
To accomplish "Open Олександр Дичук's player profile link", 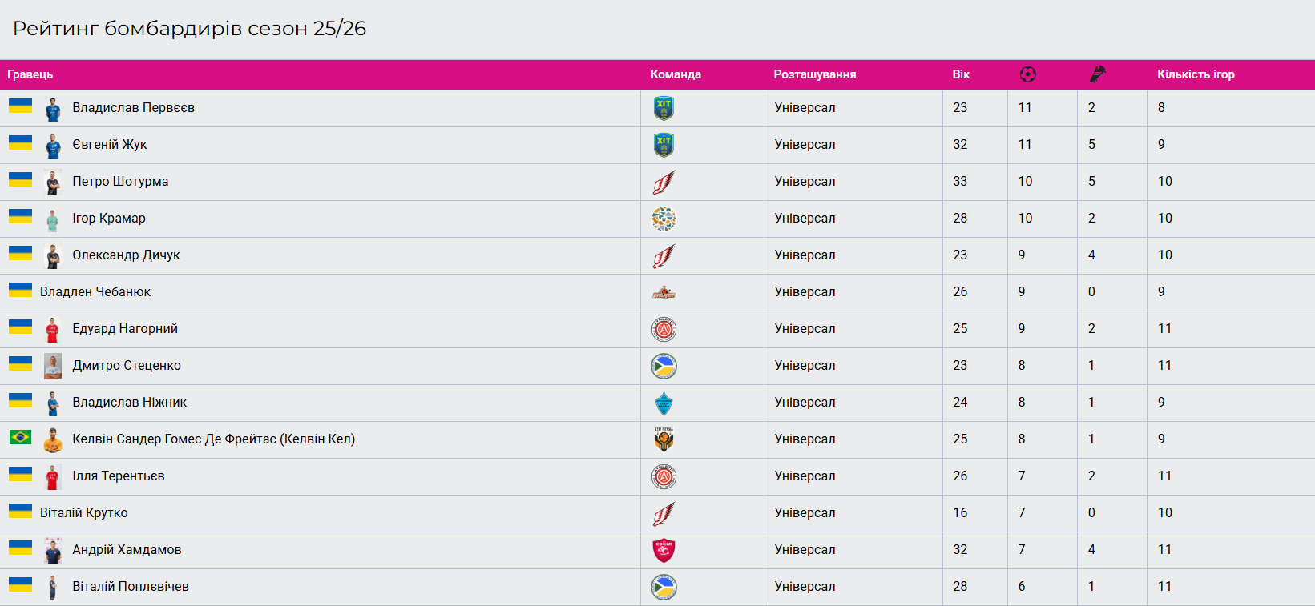I will tap(126, 255).
